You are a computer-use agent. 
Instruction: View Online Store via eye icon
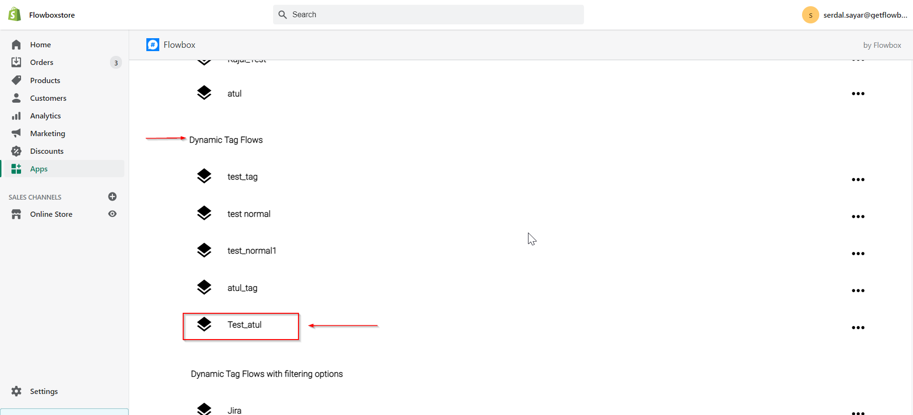[112, 214]
